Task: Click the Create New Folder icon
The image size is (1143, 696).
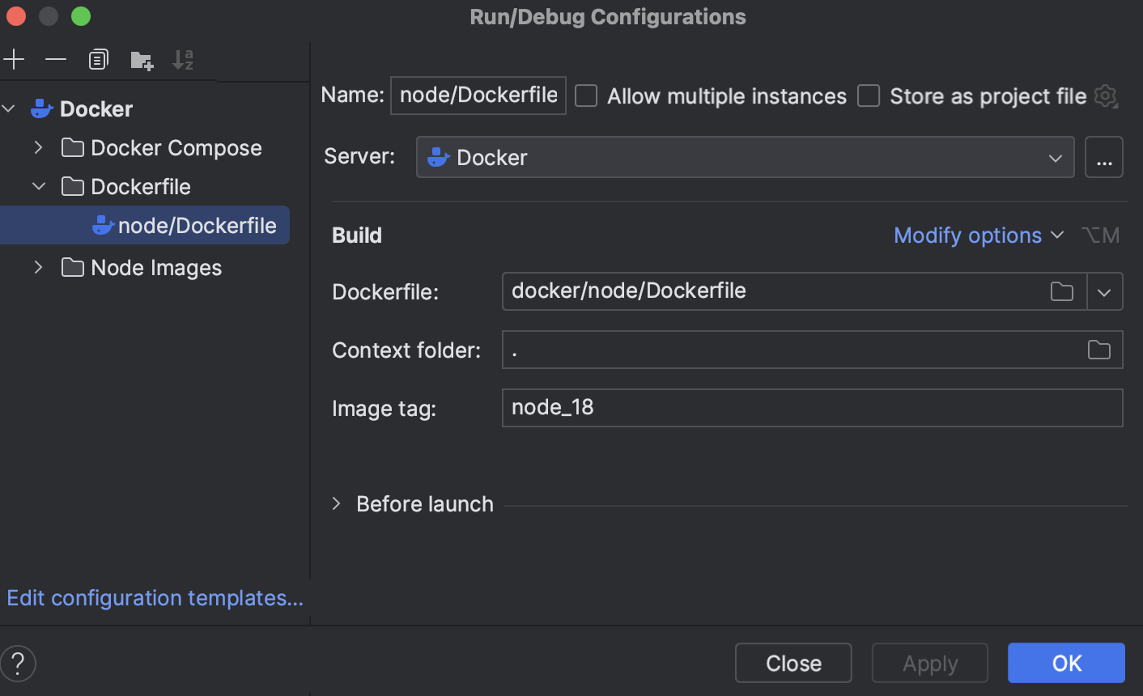Action: coord(142,61)
